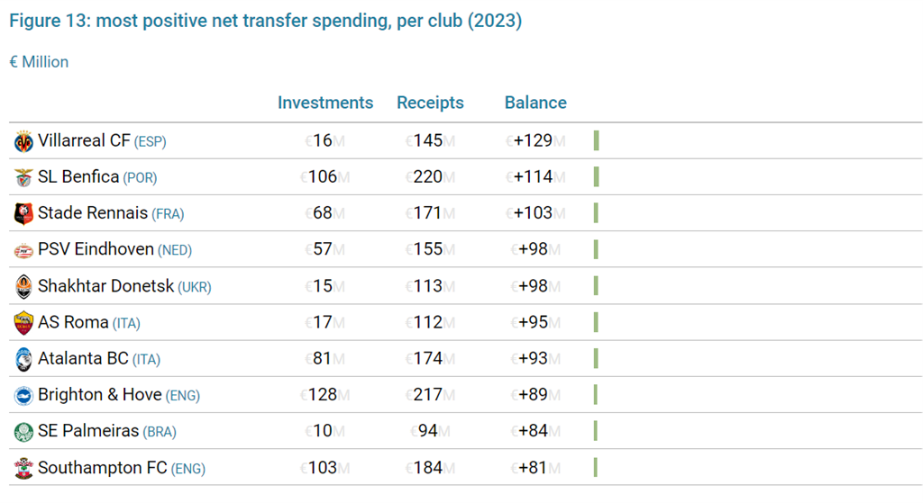Click Southampton's green balance bar
The height and width of the screenshot is (503, 923).
(x=597, y=467)
